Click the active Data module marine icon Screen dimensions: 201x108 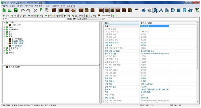click(x=155, y=10)
